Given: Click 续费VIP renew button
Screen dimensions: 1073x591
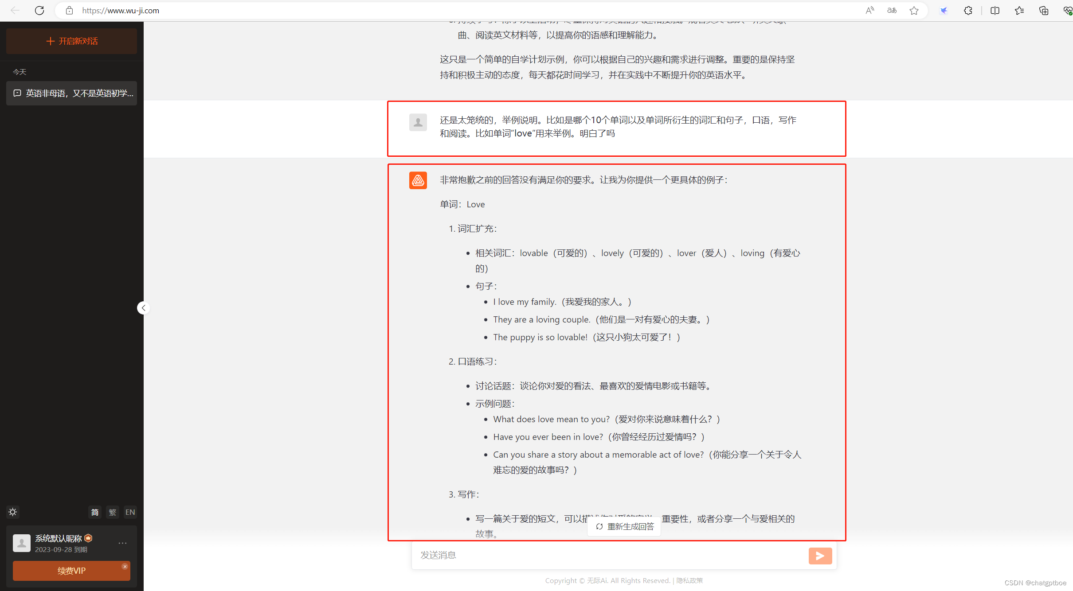Looking at the screenshot, I should click(71, 571).
